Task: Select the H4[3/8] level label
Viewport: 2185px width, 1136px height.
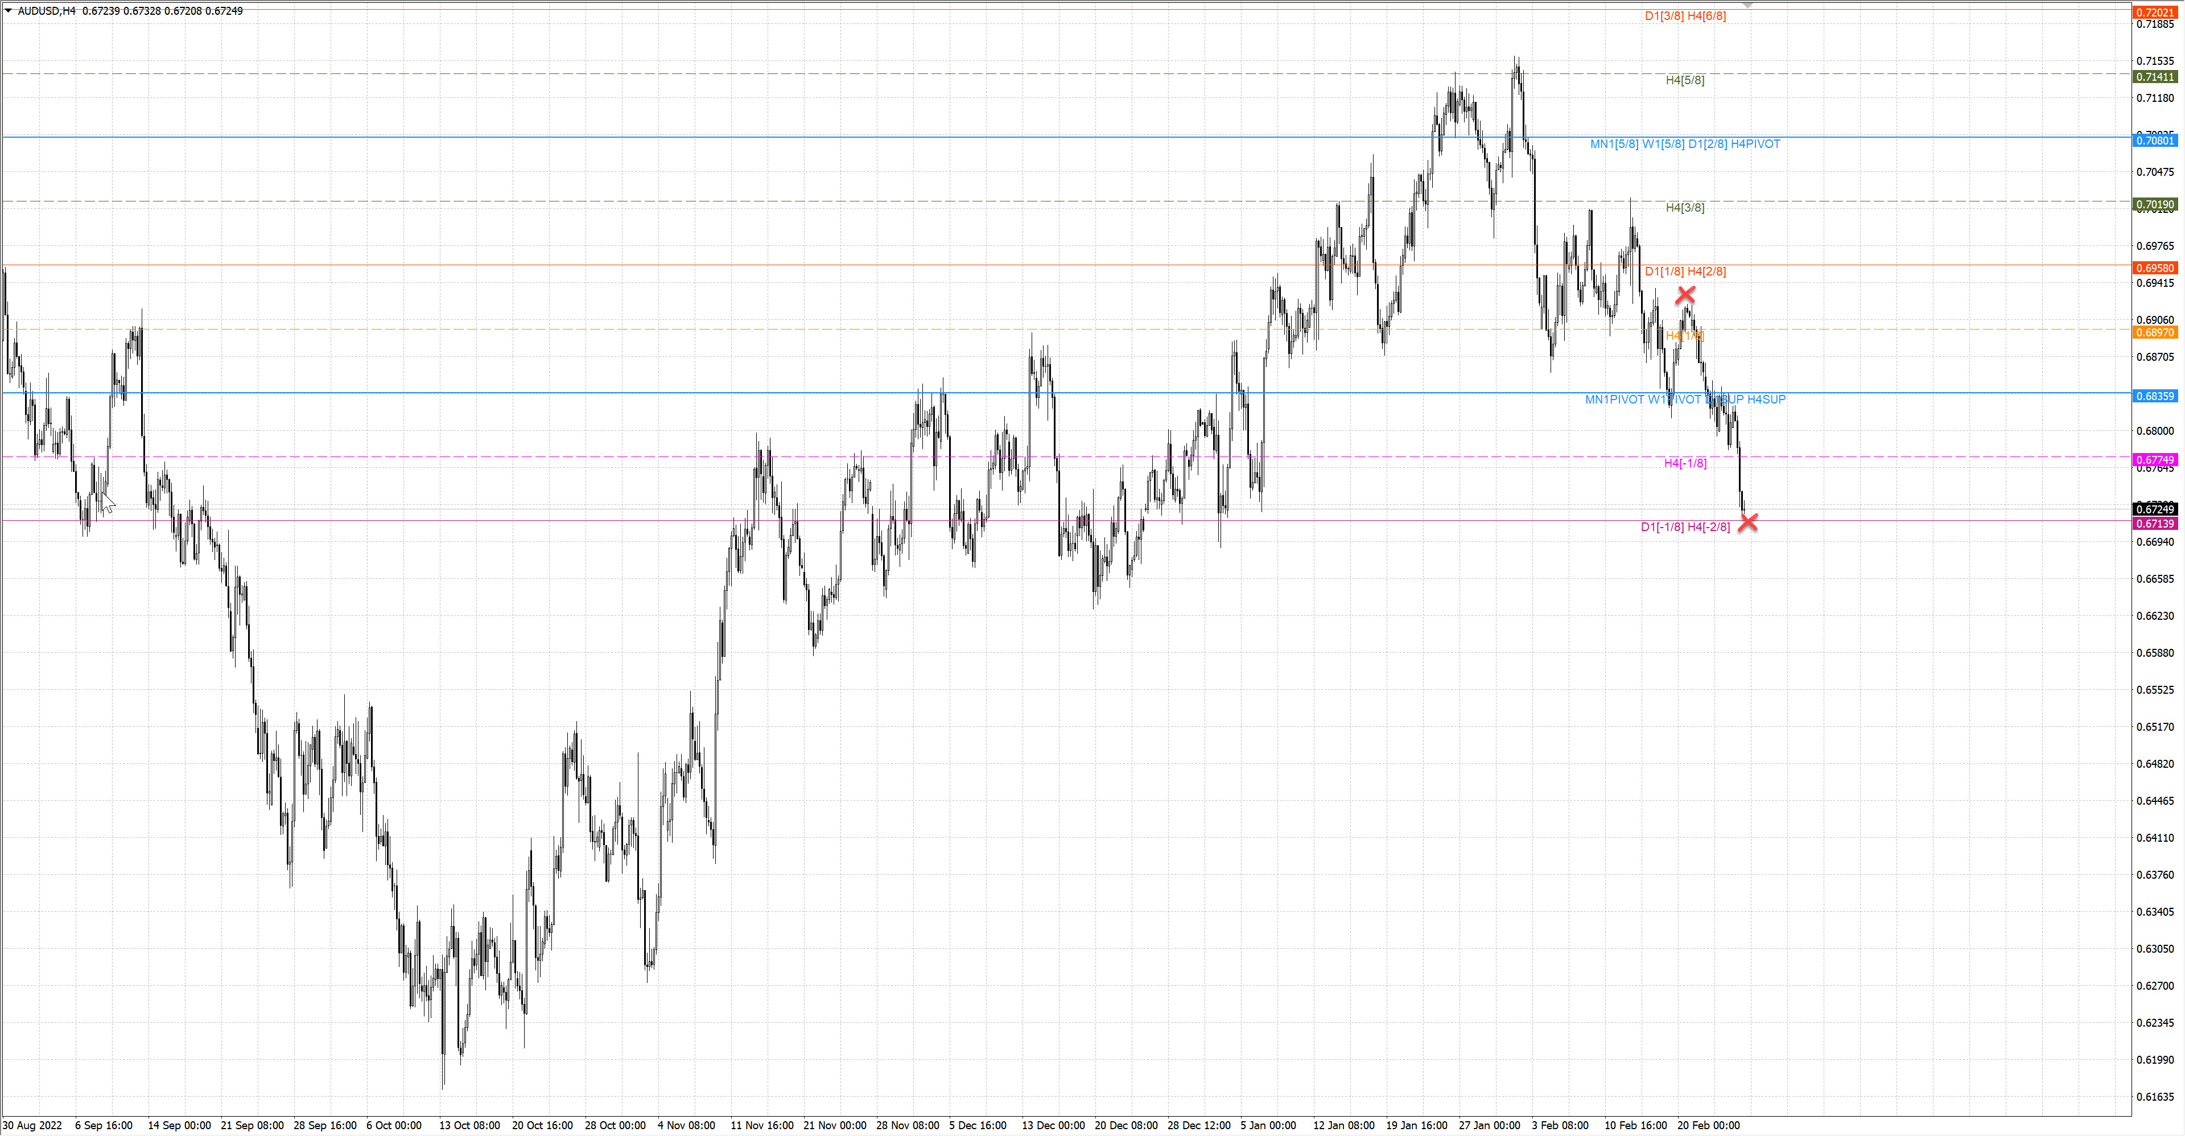Action: click(x=1684, y=208)
